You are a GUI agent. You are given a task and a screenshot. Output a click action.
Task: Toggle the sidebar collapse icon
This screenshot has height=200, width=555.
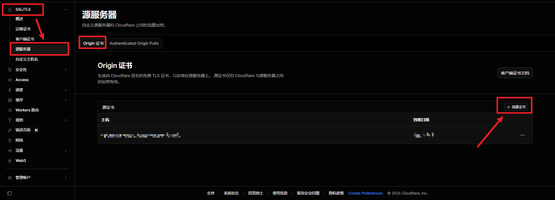[10, 193]
